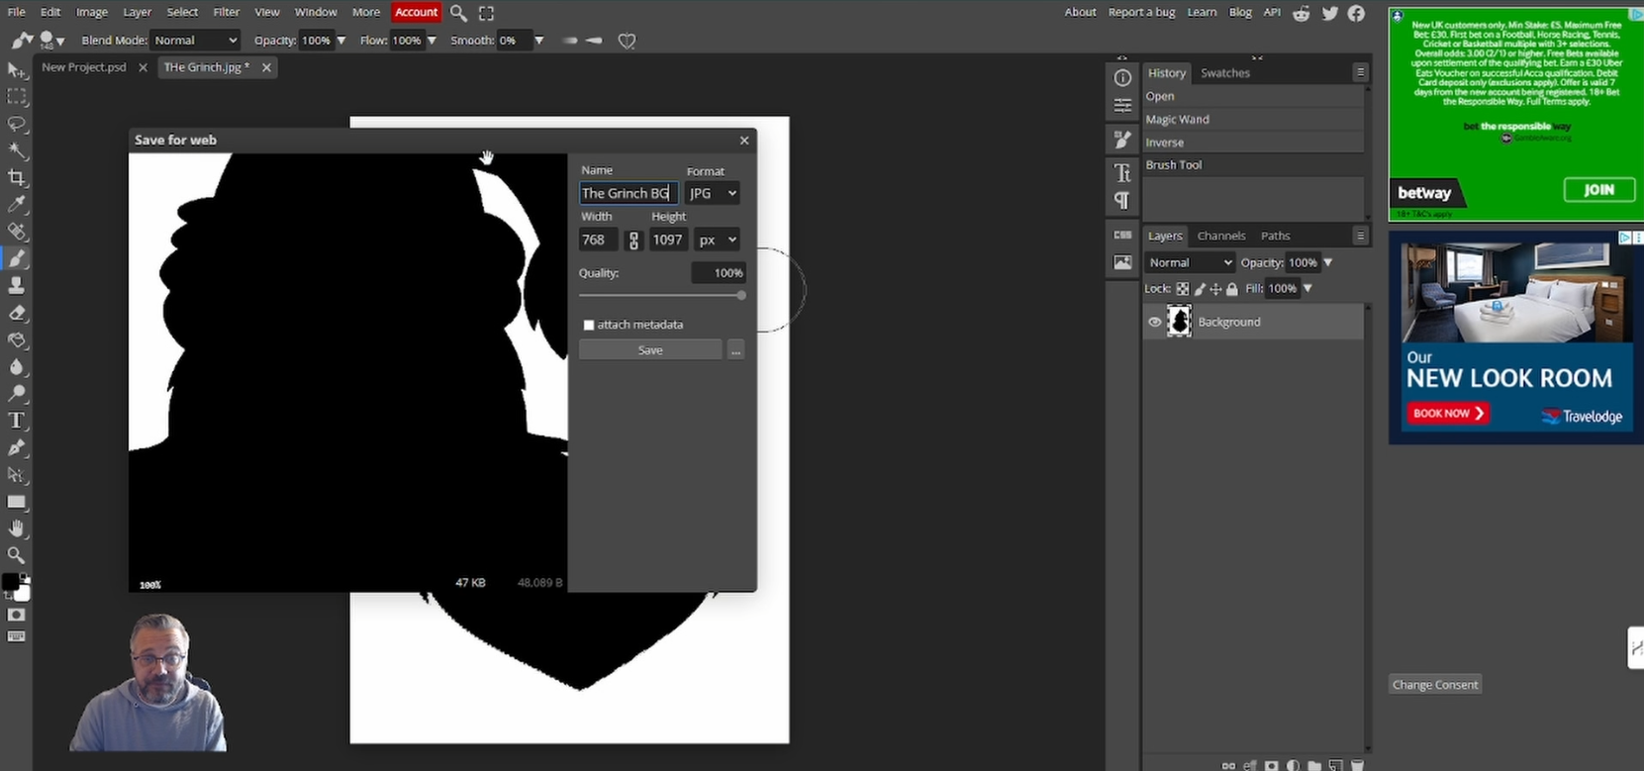Click the search magnifier icon in menu bar

point(458,13)
